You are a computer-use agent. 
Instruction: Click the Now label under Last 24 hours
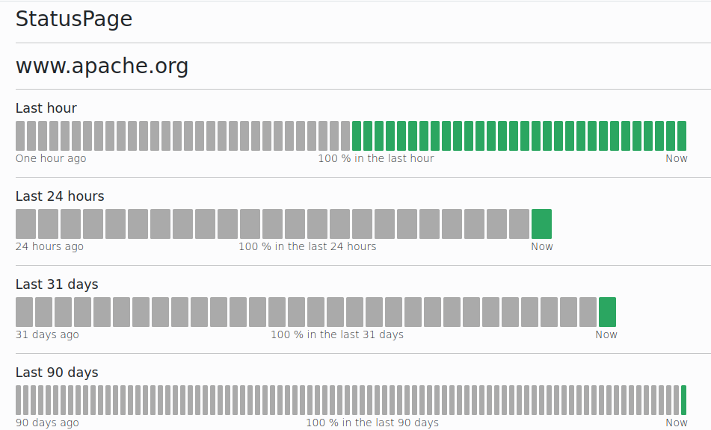541,246
